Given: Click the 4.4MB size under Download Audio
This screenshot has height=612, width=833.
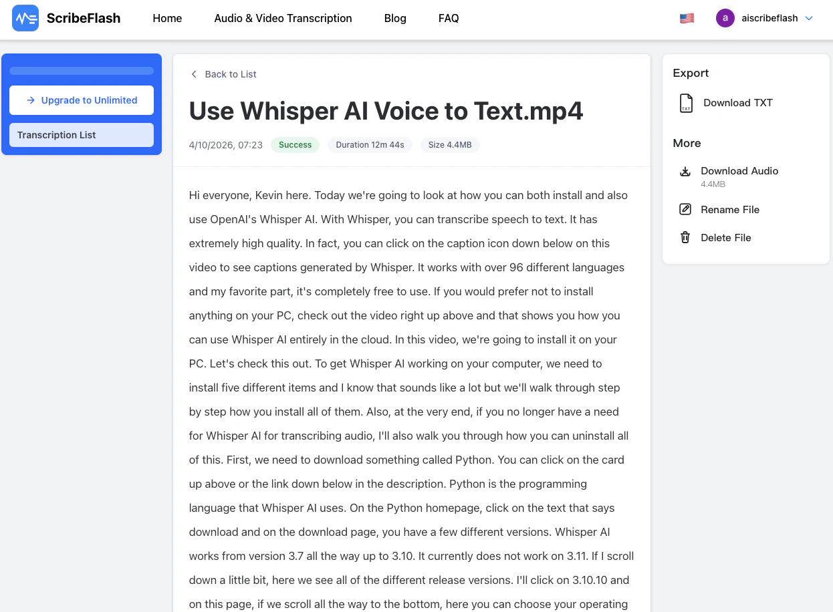Looking at the screenshot, I should 713,184.
